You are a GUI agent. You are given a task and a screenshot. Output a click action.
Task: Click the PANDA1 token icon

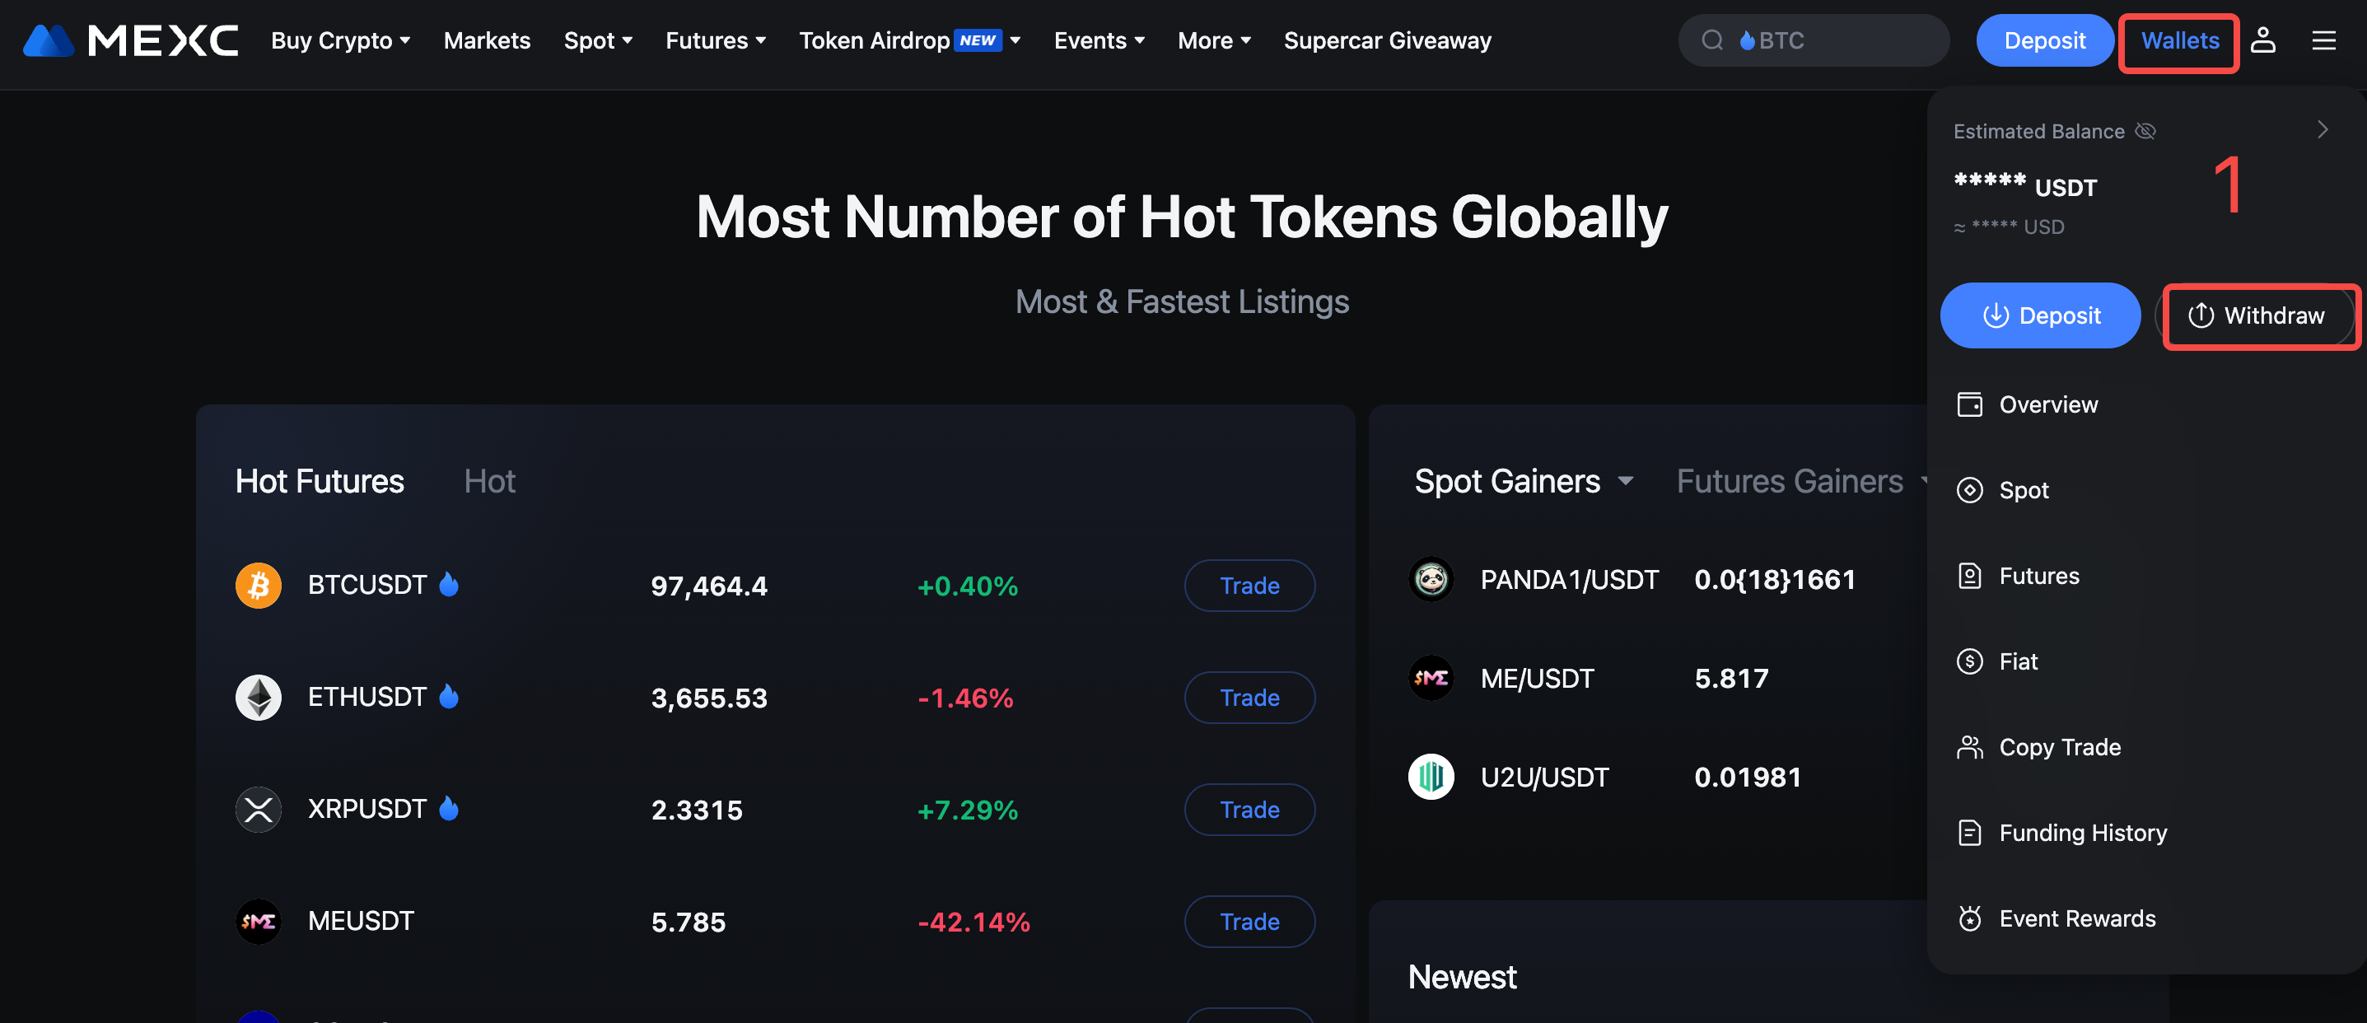click(x=1431, y=579)
